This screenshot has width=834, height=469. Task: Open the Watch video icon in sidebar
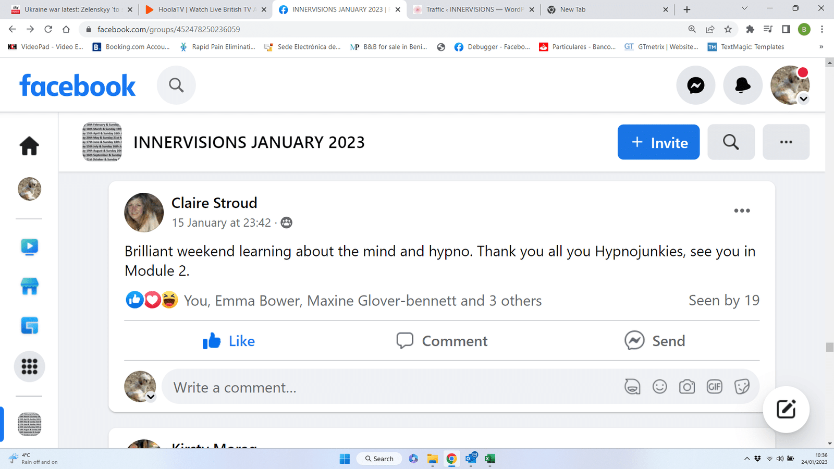[x=29, y=246]
